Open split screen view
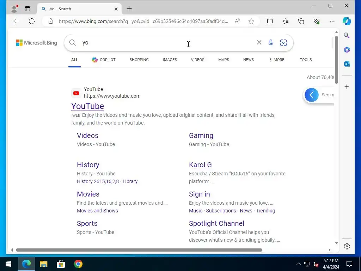The image size is (361, 271). pos(270,21)
